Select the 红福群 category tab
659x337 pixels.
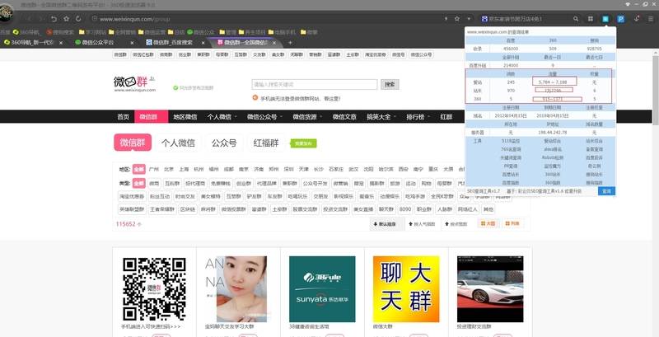[265, 143]
